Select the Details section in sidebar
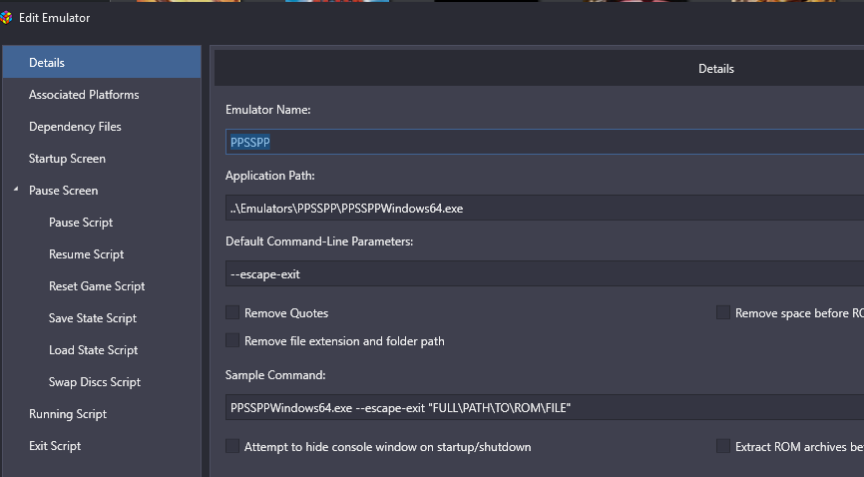The height and width of the screenshot is (477, 864). pyautogui.click(x=102, y=62)
